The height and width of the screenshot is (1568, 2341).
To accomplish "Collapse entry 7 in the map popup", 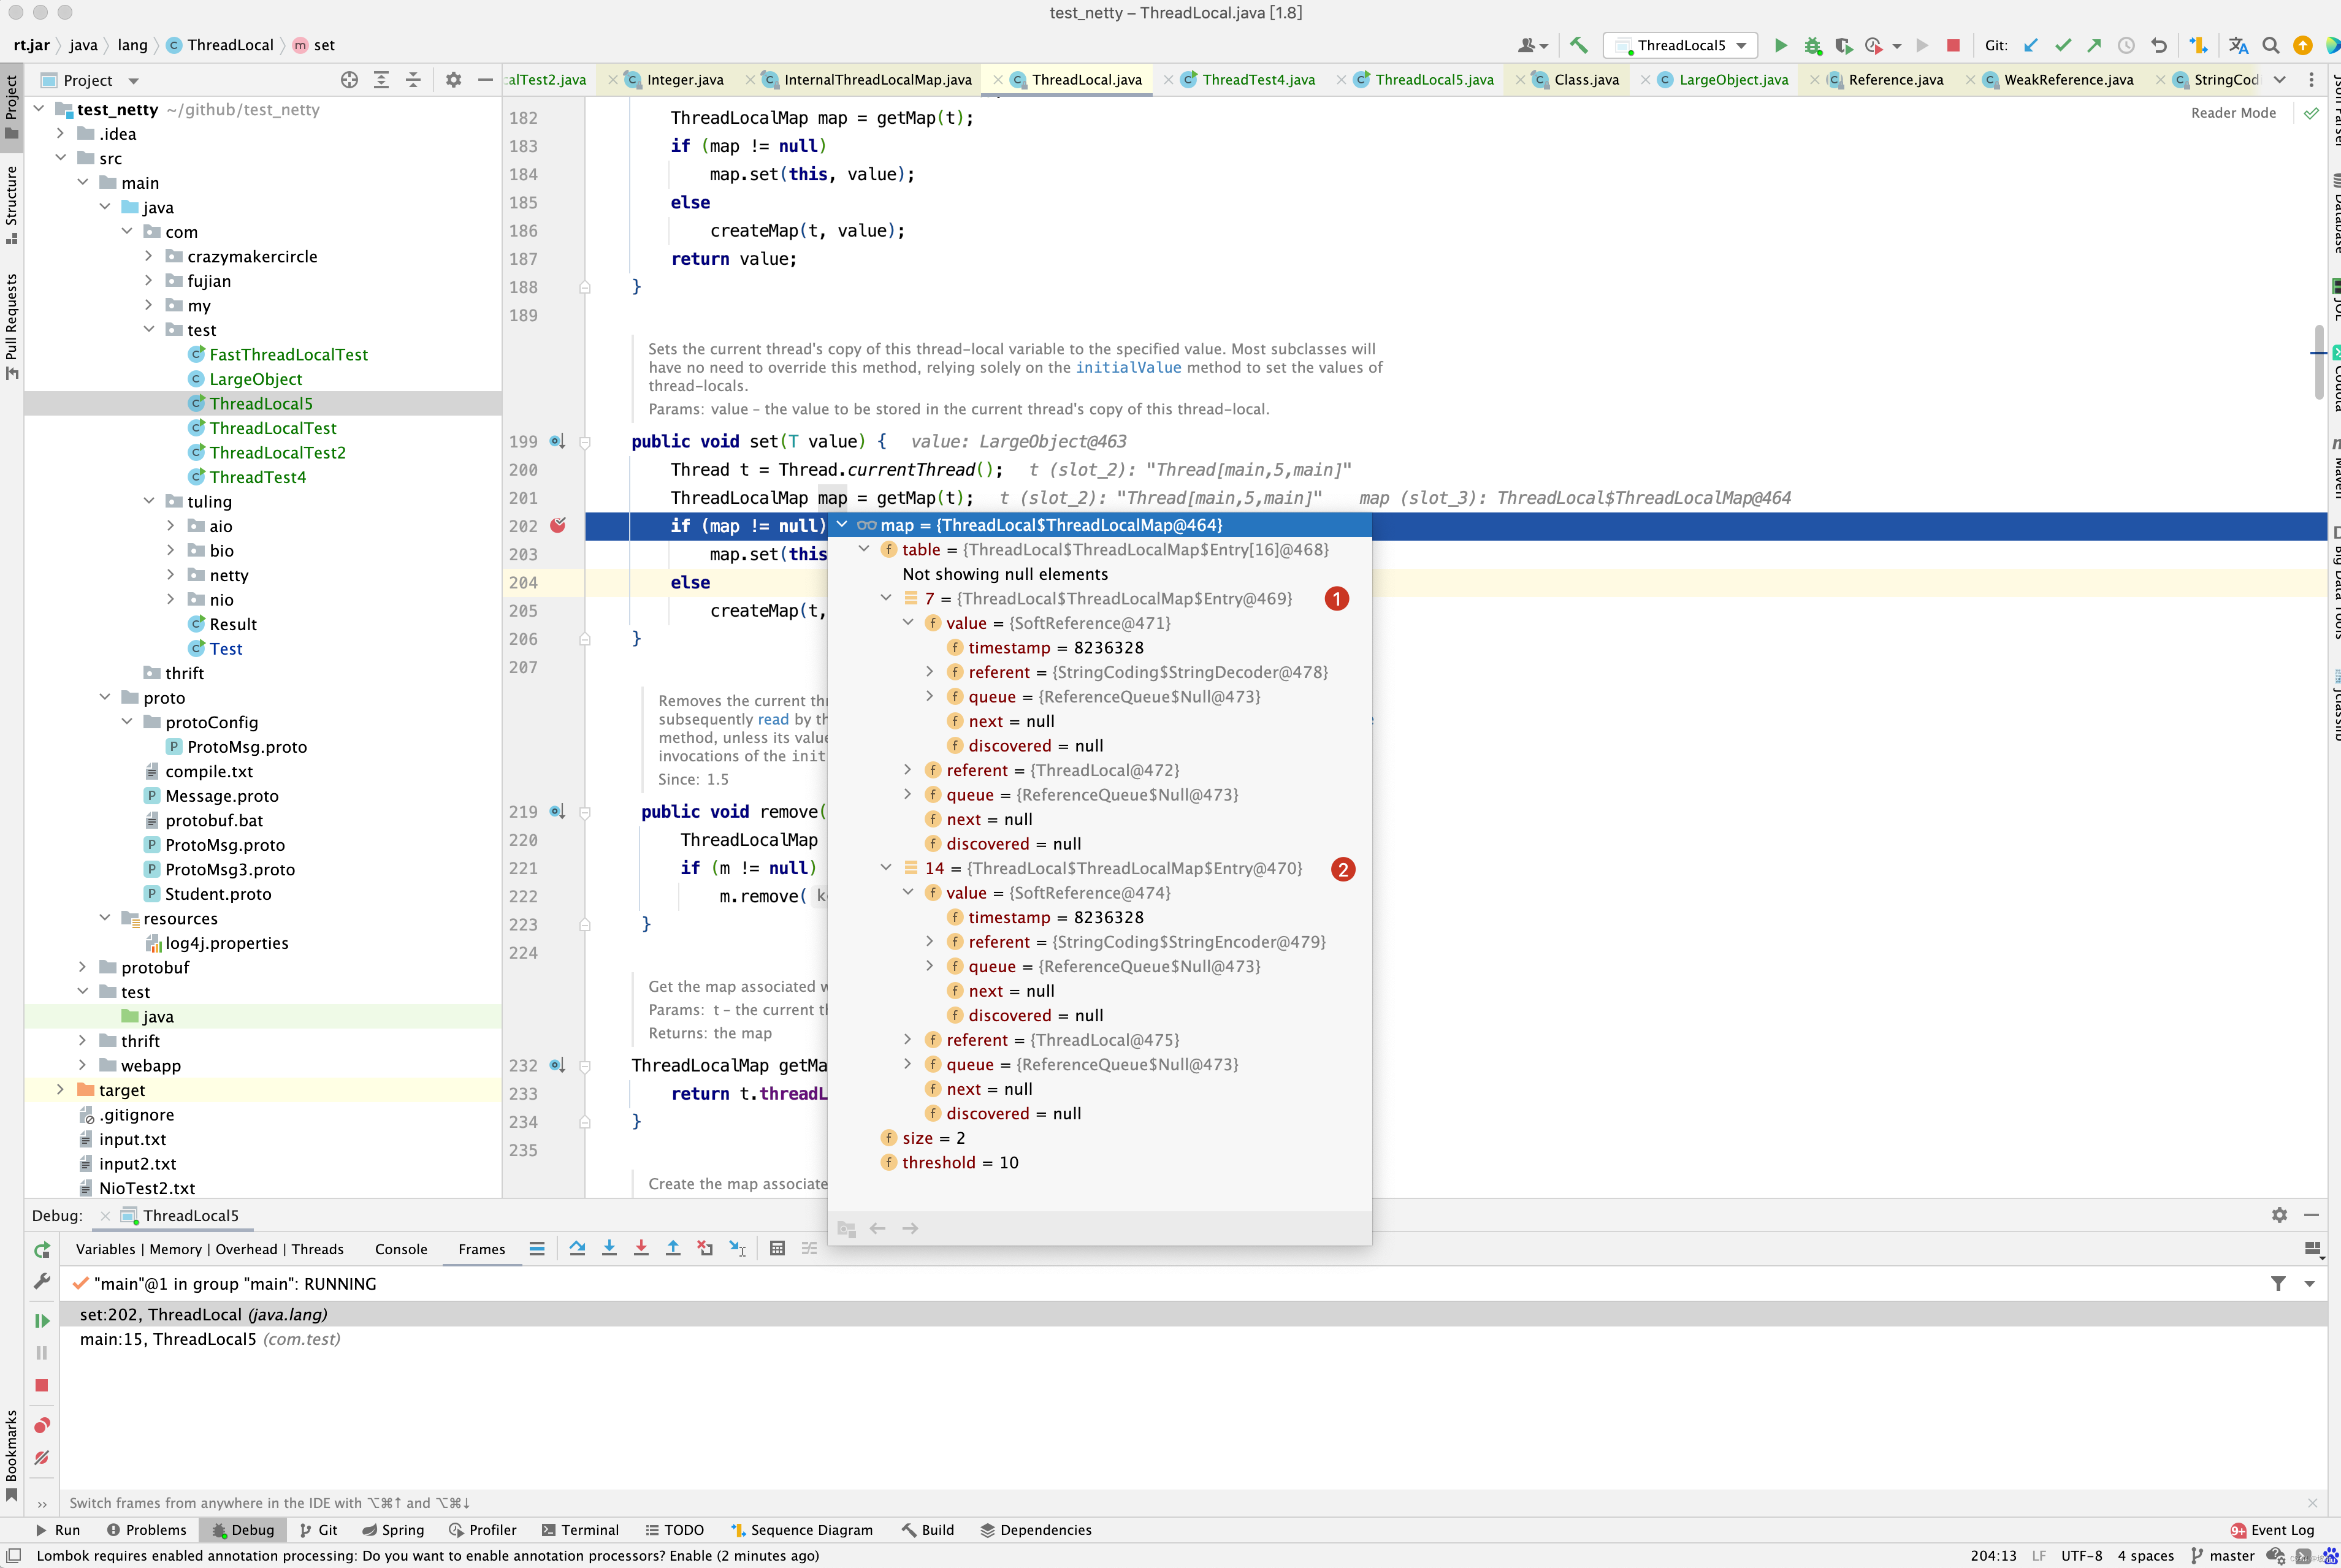I will point(886,598).
